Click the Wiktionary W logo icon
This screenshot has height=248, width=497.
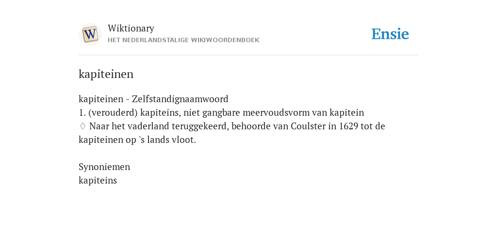point(90,34)
